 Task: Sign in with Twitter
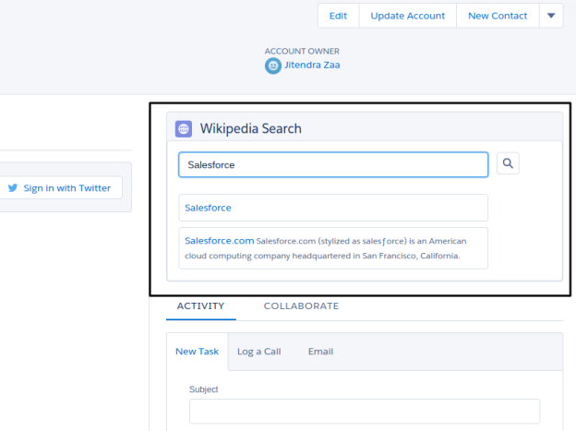click(x=61, y=187)
